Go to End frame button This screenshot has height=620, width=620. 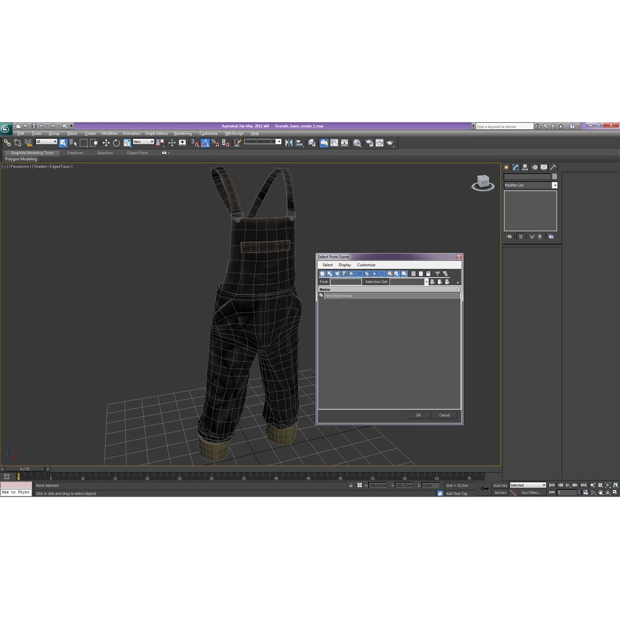(x=583, y=485)
